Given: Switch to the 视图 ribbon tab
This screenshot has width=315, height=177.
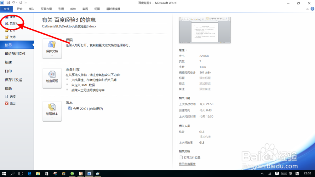Looking at the screenshot, I should point(97,9).
